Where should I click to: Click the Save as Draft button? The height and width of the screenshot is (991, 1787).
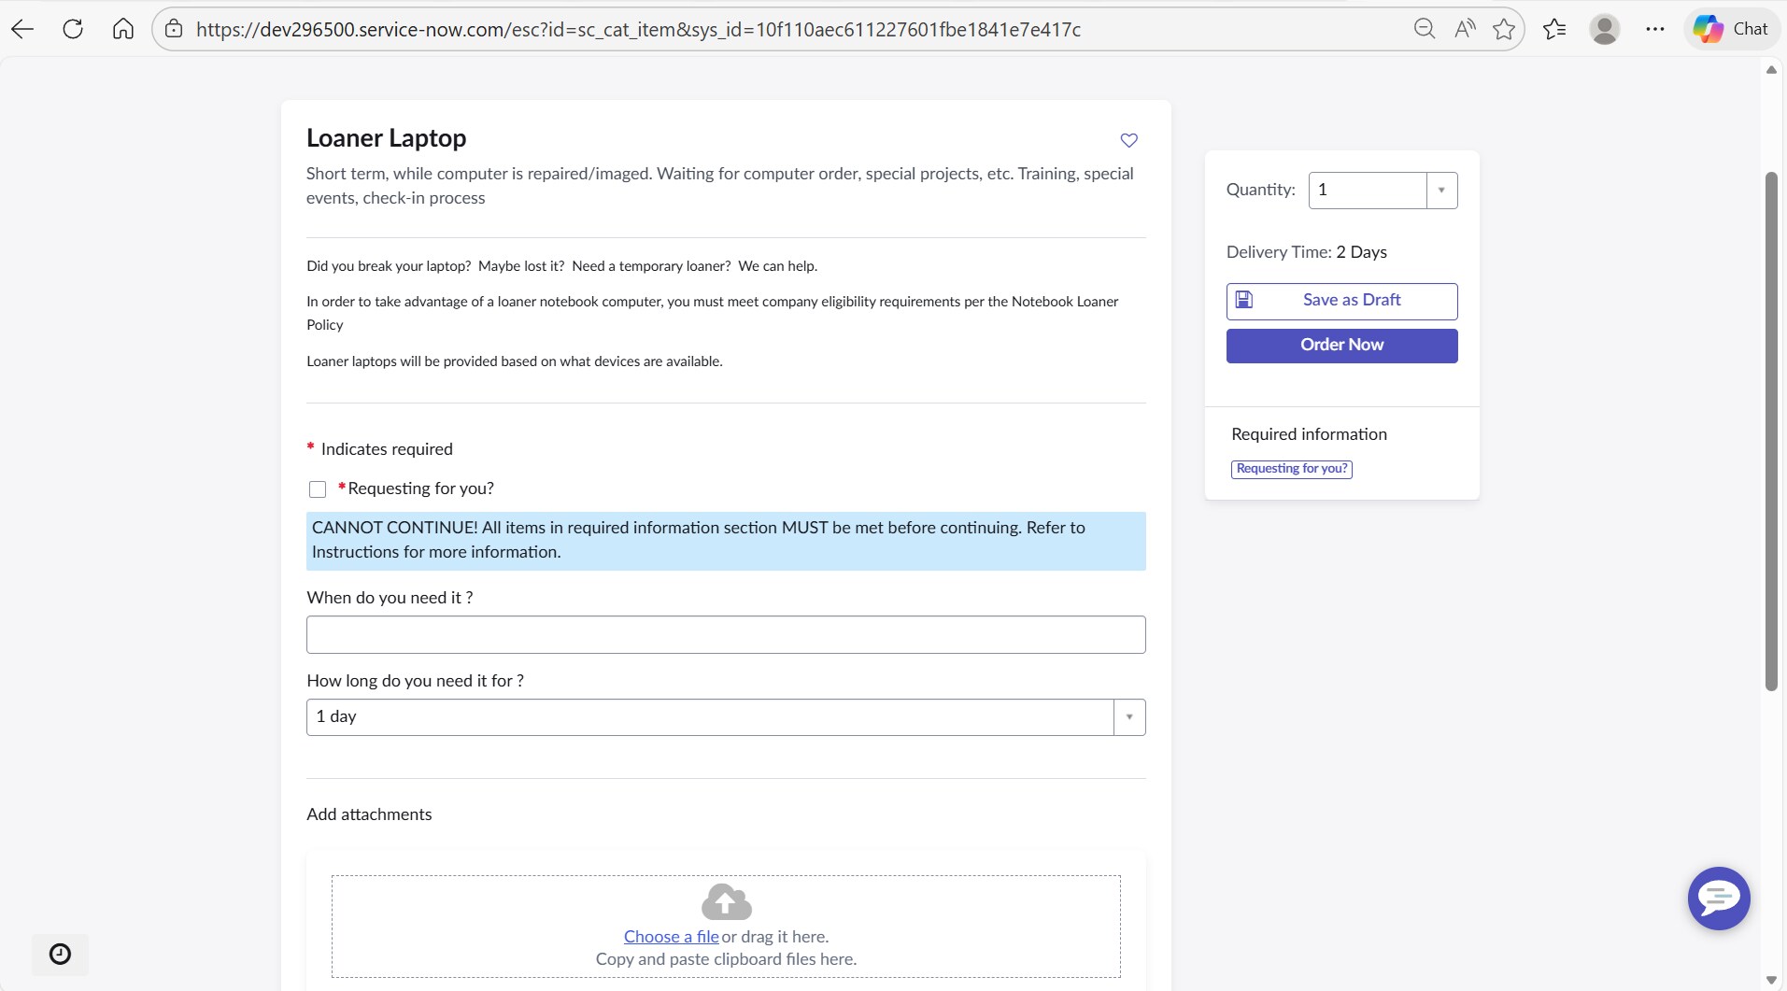point(1341,301)
